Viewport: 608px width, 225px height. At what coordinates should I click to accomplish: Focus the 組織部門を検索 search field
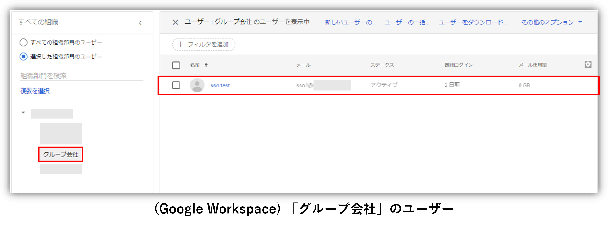pos(80,75)
